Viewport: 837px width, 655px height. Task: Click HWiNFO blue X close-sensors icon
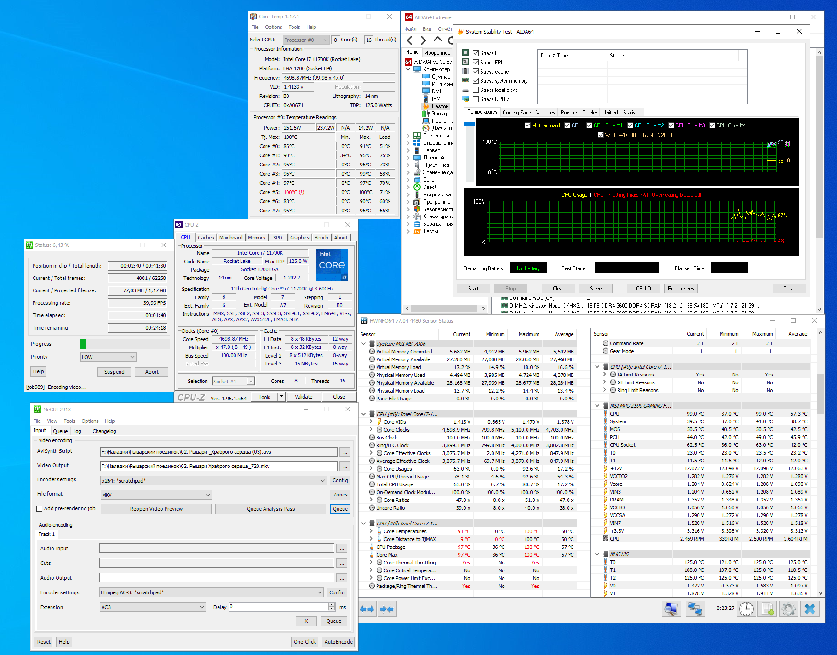click(x=810, y=609)
